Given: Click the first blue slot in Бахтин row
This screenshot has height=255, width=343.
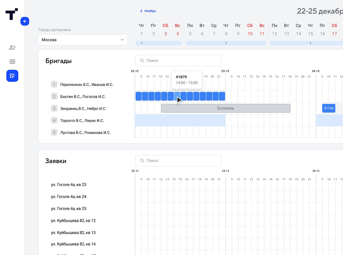Looking at the screenshot, I should pyautogui.click(x=139, y=96).
